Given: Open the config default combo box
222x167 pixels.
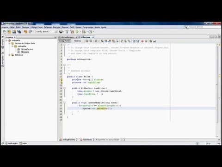Looking at the screenshot, I should (x=46, y=32).
